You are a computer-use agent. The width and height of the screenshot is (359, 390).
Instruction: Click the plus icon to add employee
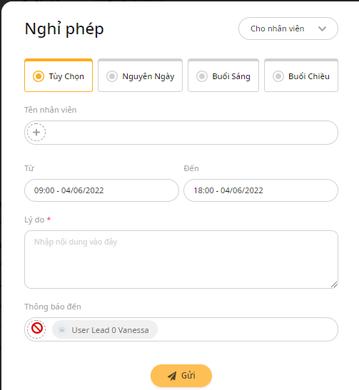tap(36, 133)
